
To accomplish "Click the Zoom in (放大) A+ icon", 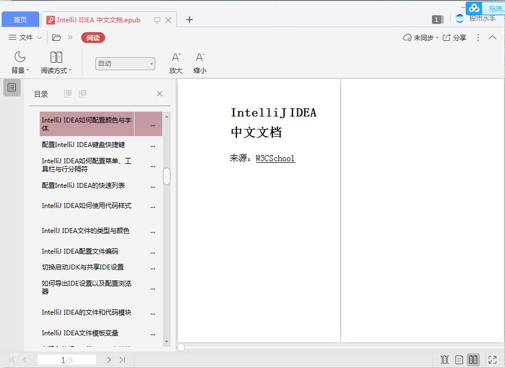I will (x=176, y=57).
